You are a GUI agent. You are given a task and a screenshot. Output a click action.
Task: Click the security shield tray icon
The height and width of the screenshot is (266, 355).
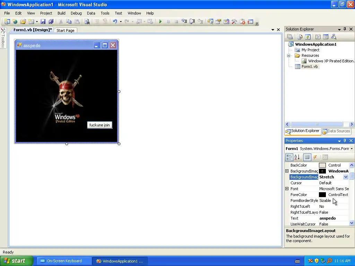pos(317,261)
